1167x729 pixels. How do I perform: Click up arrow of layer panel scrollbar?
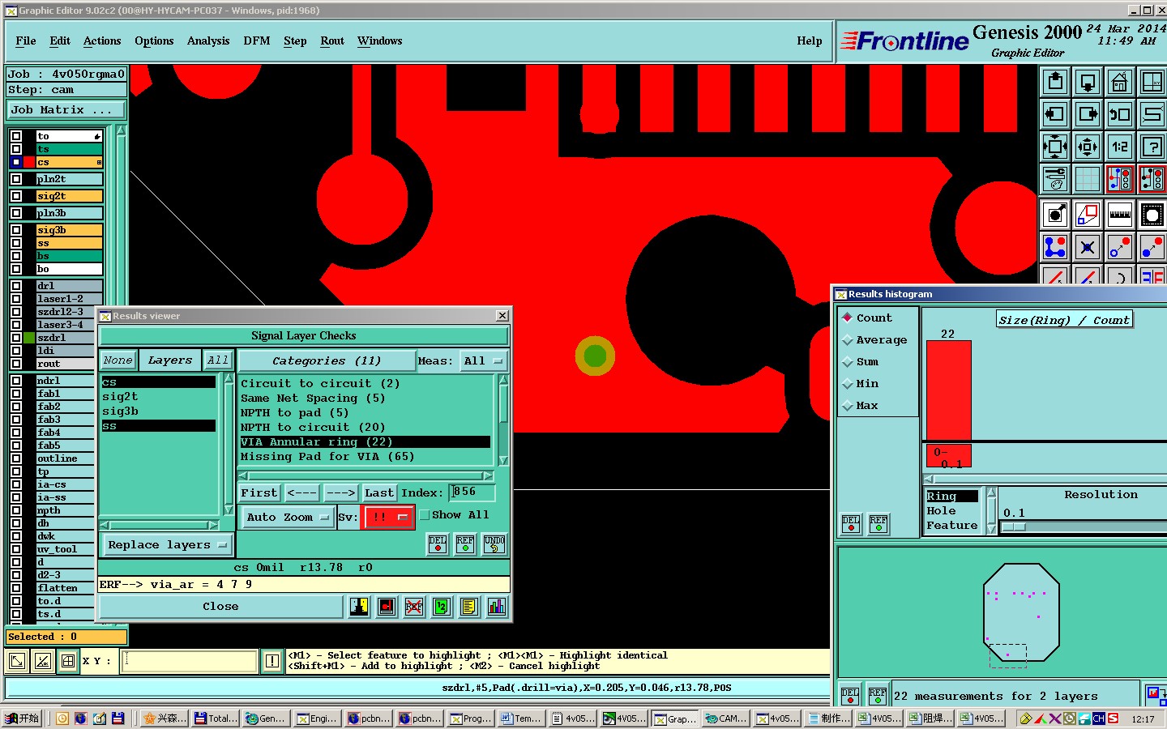coord(122,130)
